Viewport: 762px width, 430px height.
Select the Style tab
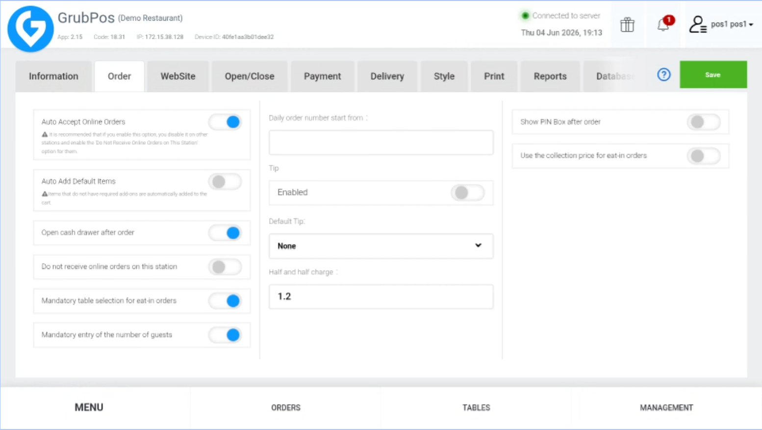coord(444,76)
